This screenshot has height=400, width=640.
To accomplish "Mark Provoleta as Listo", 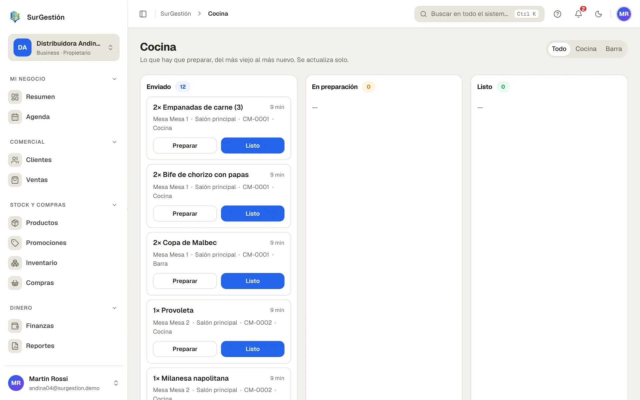I will coord(252,349).
